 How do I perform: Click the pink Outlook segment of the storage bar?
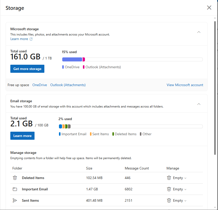[x=84, y=59]
